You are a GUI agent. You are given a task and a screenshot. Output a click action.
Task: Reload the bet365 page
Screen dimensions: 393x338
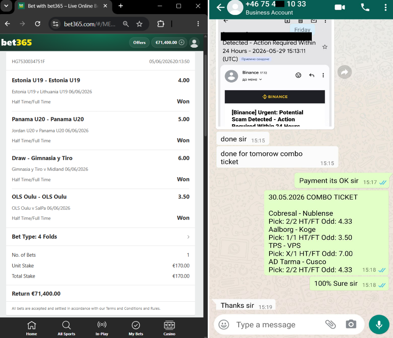(38, 24)
